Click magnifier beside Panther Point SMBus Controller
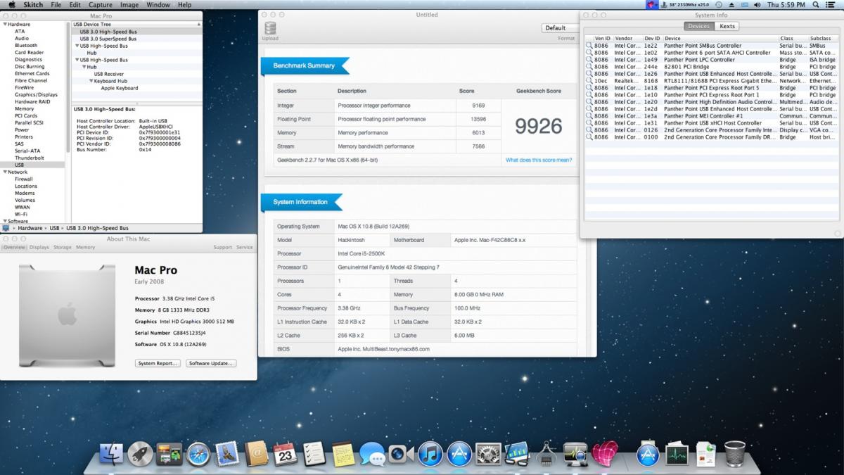844x475 pixels. [589, 46]
